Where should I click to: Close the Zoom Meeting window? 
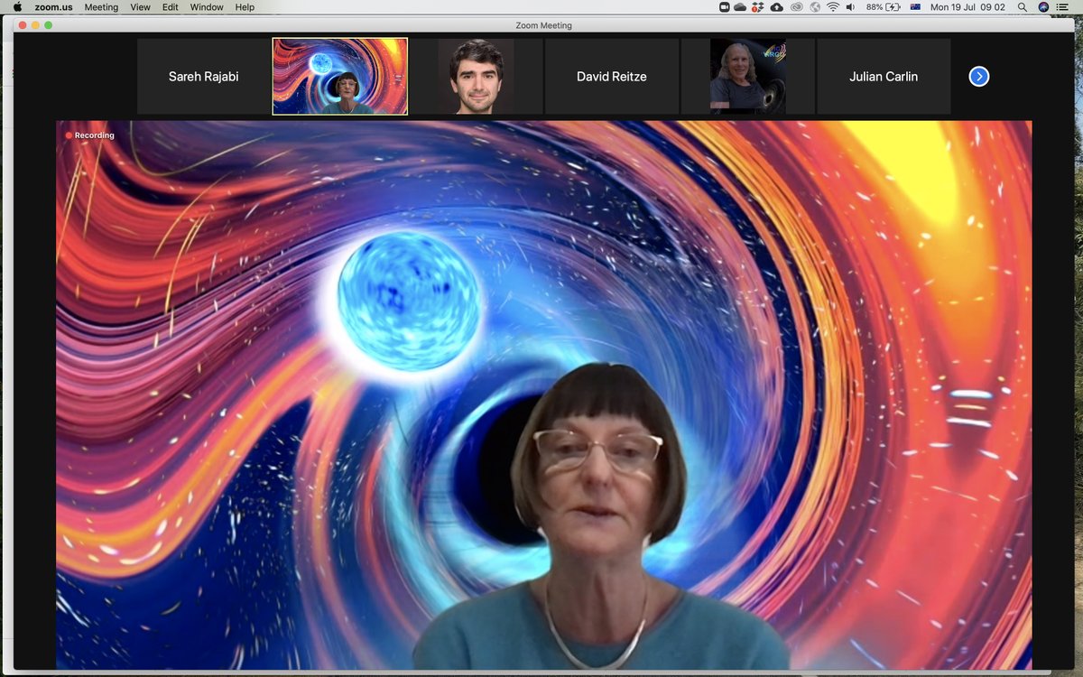23,25
